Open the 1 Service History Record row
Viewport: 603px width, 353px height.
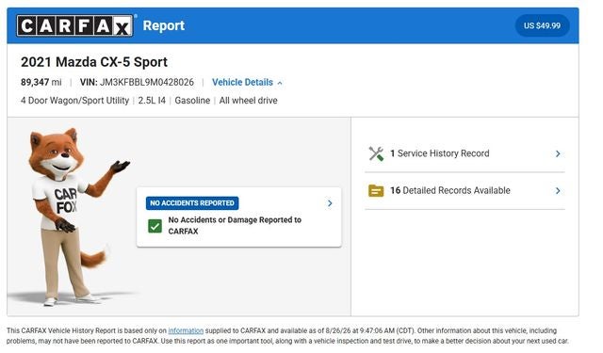point(464,153)
